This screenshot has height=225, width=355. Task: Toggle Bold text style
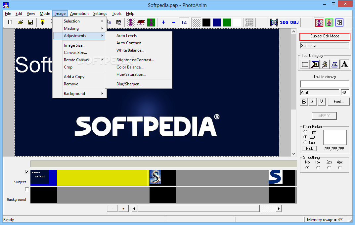304,102
